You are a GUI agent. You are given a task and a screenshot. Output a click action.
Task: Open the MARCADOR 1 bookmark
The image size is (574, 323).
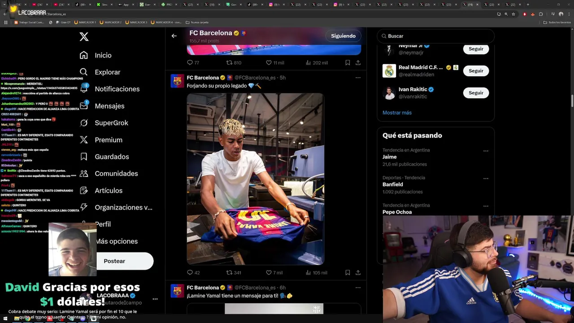tap(85, 22)
